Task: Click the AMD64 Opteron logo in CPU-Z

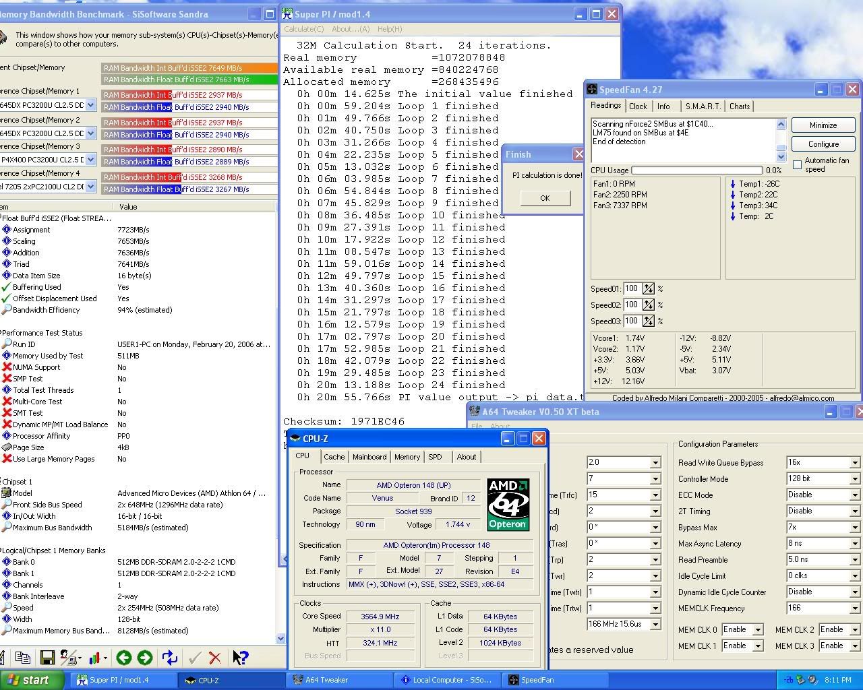Action: 508,505
